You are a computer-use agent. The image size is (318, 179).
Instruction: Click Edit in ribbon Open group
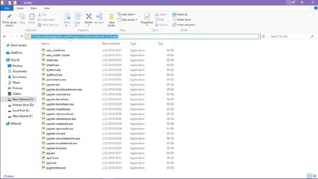159,20
